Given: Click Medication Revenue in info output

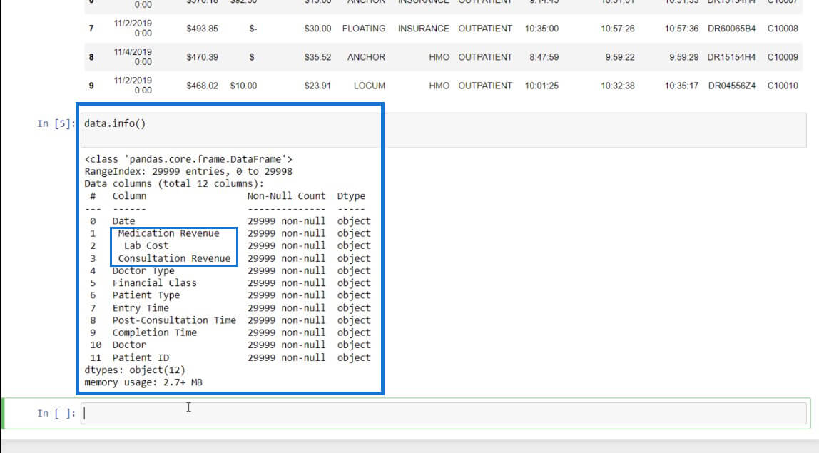Looking at the screenshot, I should click(168, 233).
